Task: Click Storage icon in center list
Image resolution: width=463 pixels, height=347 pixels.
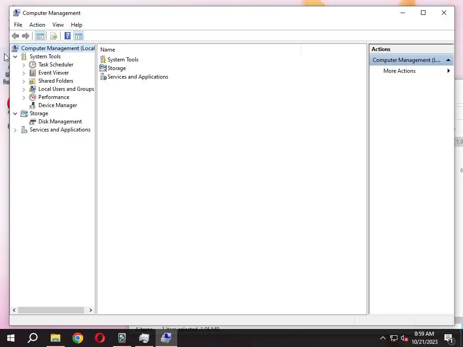Action: [x=103, y=68]
